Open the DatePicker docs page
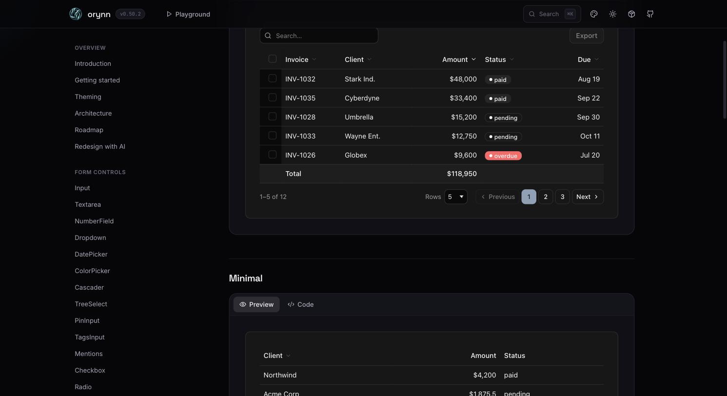This screenshot has width=727, height=396. 91,254
